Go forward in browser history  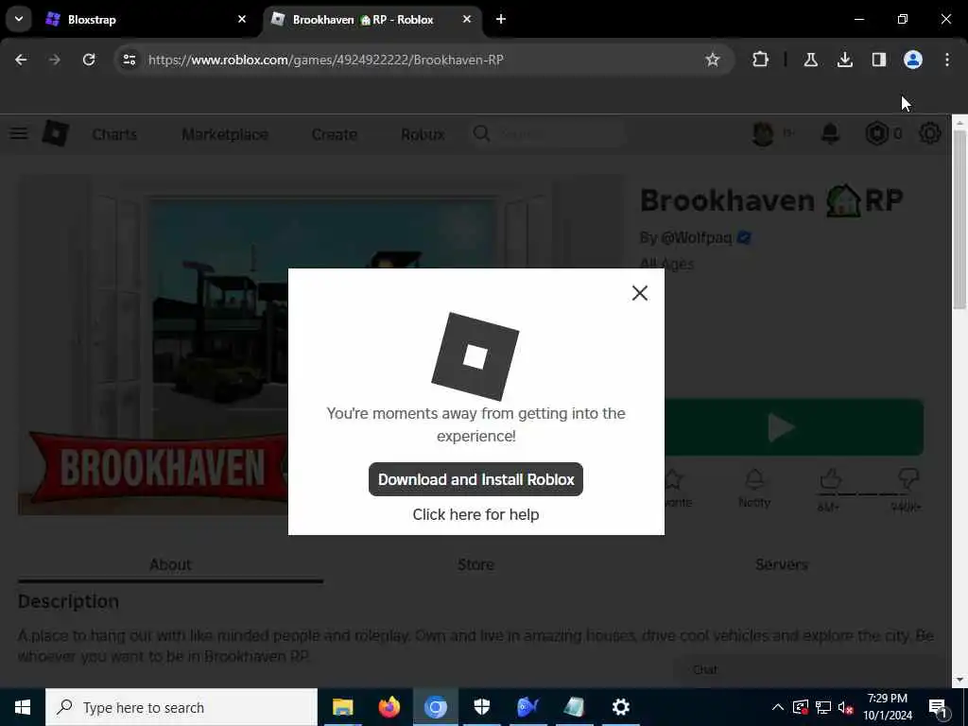(54, 60)
